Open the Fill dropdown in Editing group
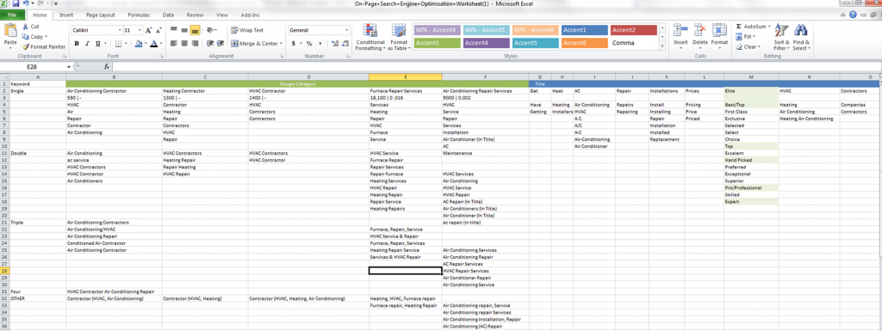Screen dimensions: 882x331 (x=745, y=36)
